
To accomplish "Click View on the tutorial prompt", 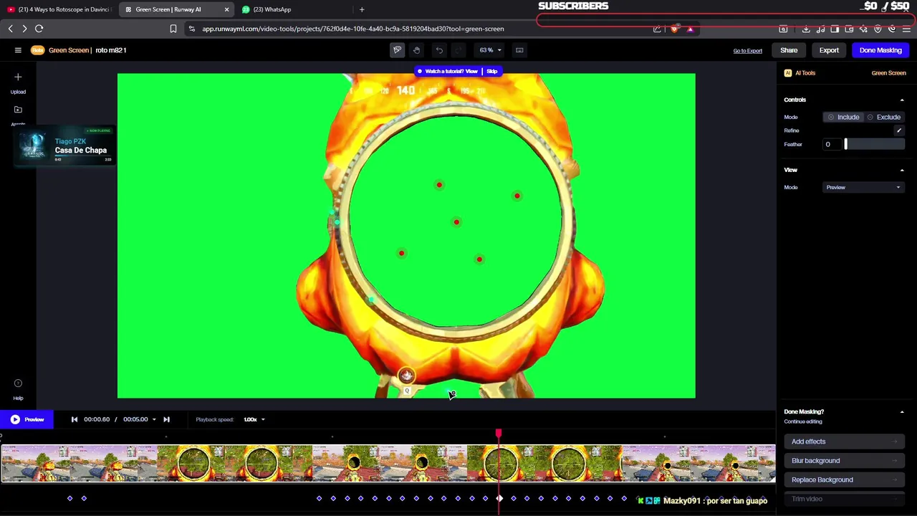I will coord(471,72).
